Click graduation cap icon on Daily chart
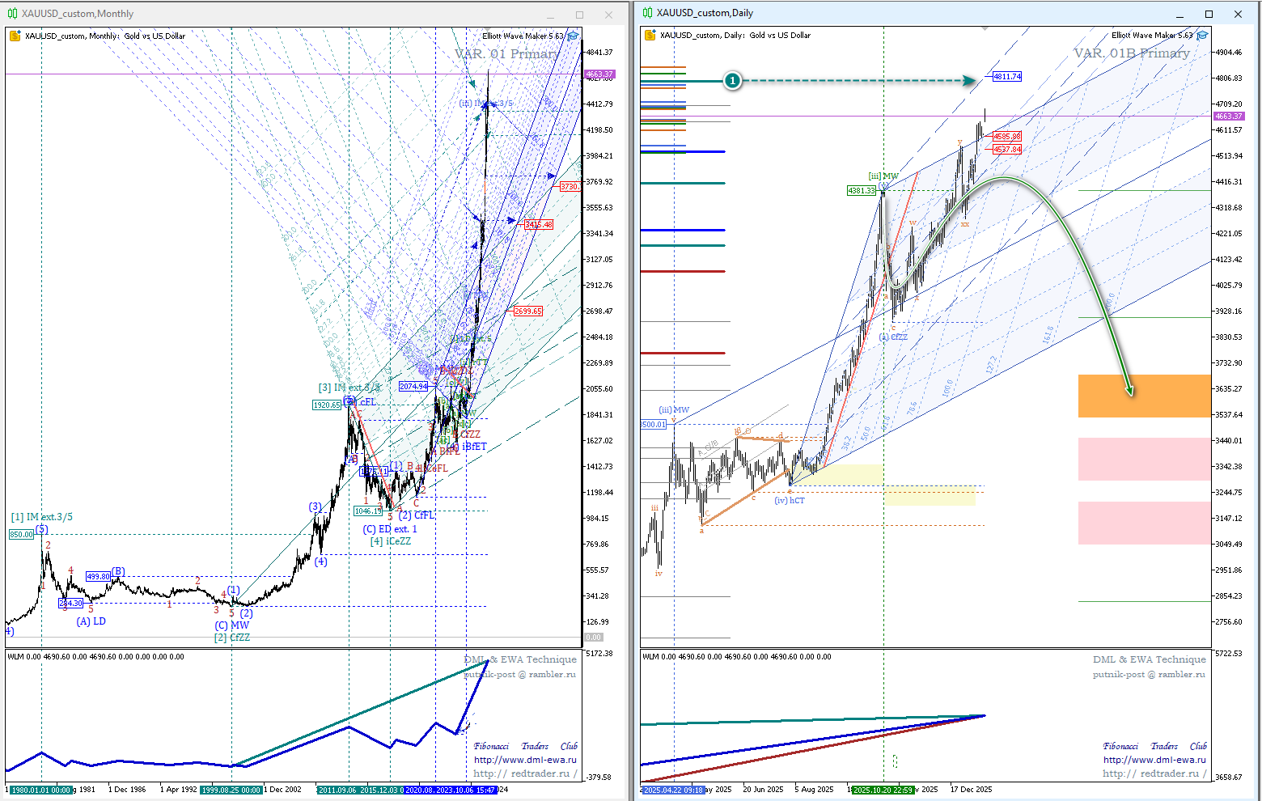This screenshot has width=1262, height=801. 1202,36
